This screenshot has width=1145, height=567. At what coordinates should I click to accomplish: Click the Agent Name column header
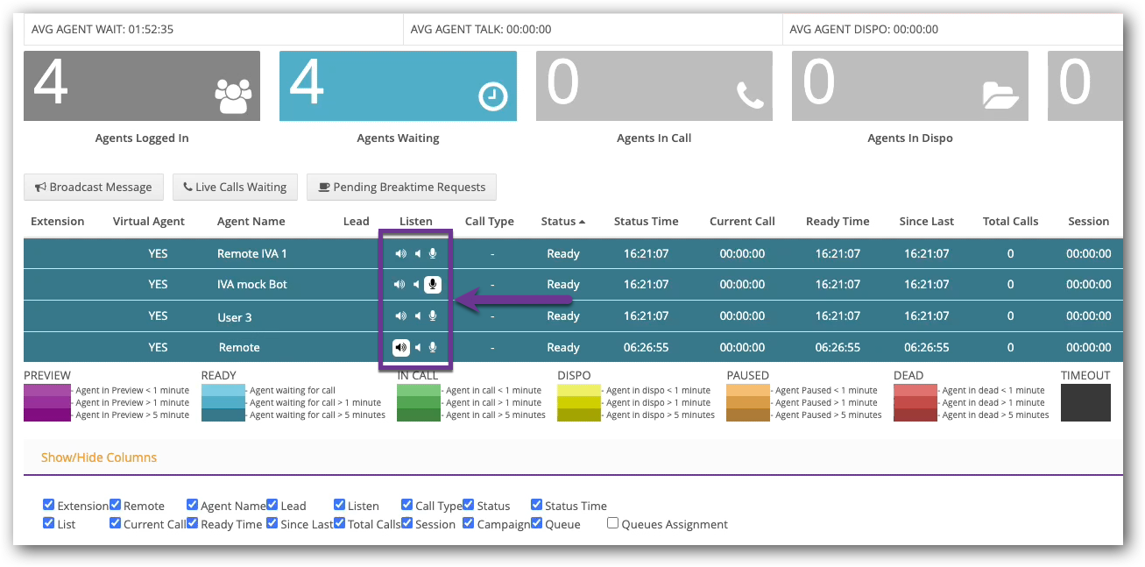pos(251,221)
